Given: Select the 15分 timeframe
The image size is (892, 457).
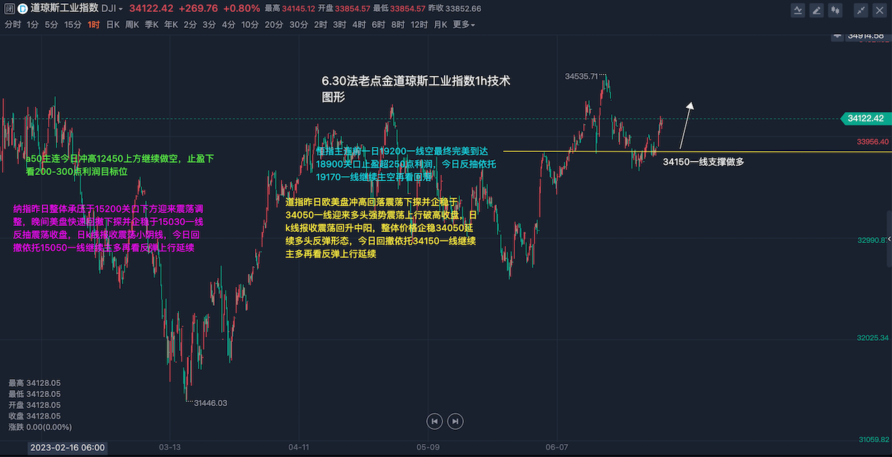Looking at the screenshot, I should coord(72,24).
